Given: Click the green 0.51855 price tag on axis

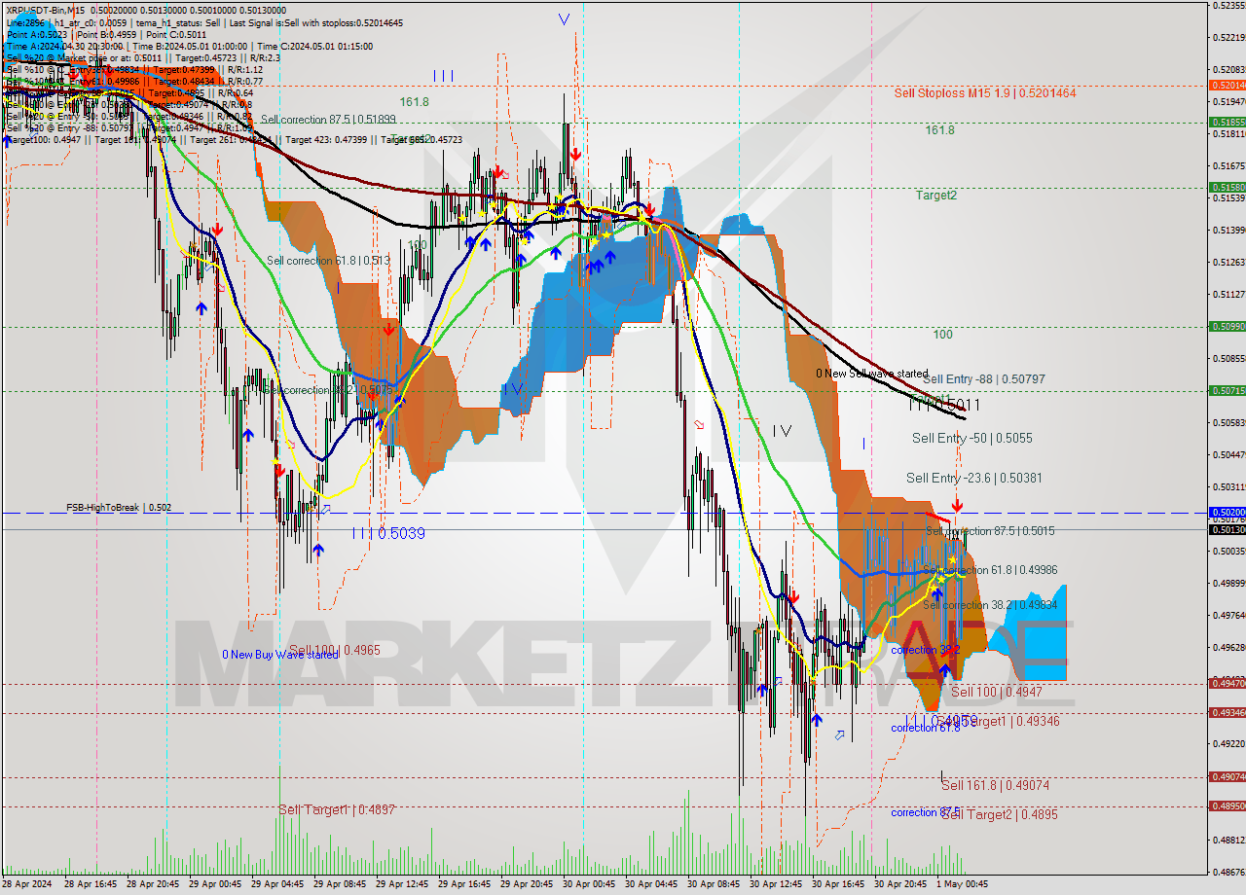Looking at the screenshot, I should (x=1227, y=123).
